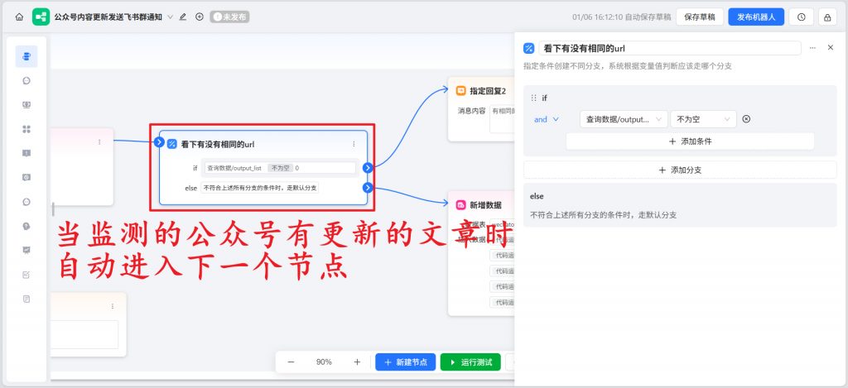Select if condition row in canvas node

point(280,168)
